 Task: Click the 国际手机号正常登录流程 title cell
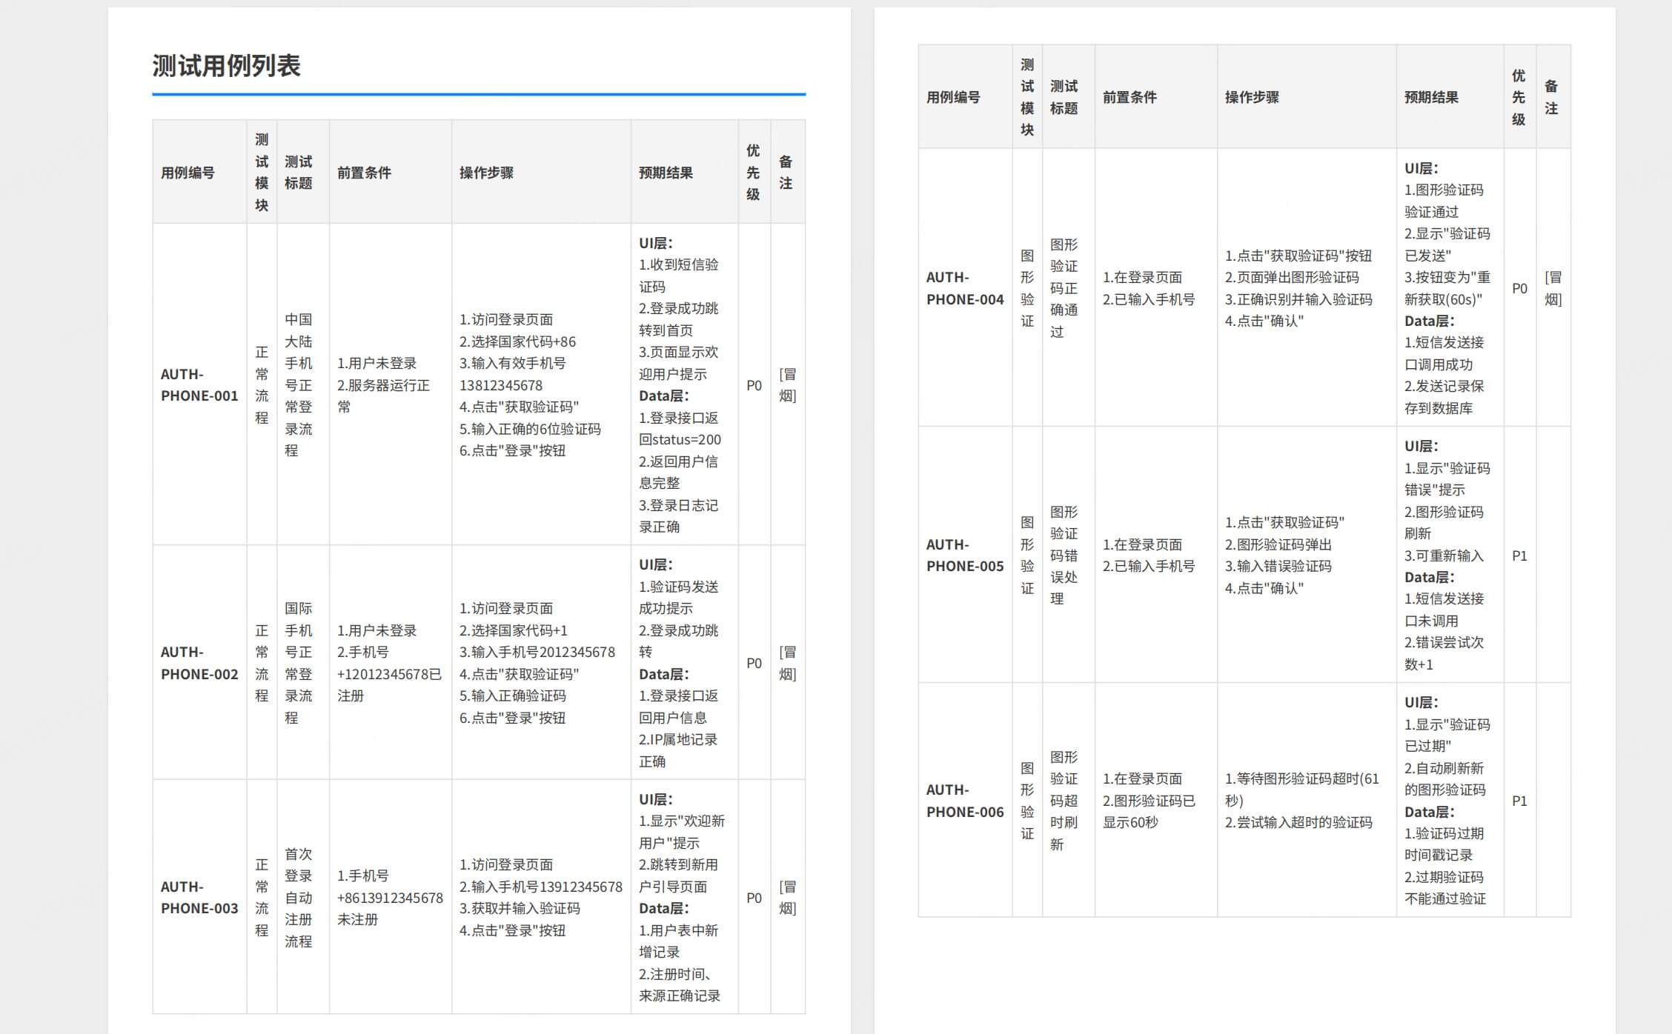[x=299, y=663]
